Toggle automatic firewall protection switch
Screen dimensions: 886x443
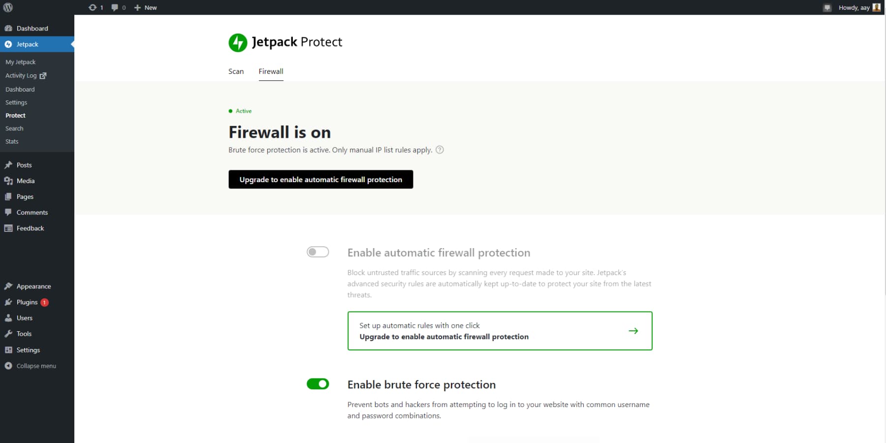[317, 252]
